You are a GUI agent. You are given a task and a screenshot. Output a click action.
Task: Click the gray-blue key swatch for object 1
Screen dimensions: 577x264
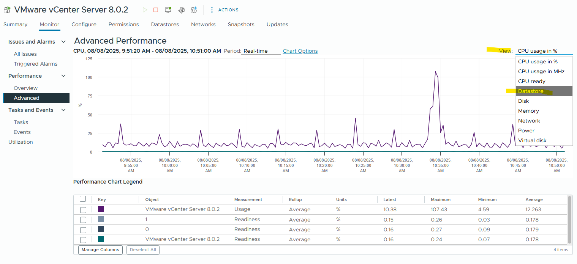coord(101,219)
